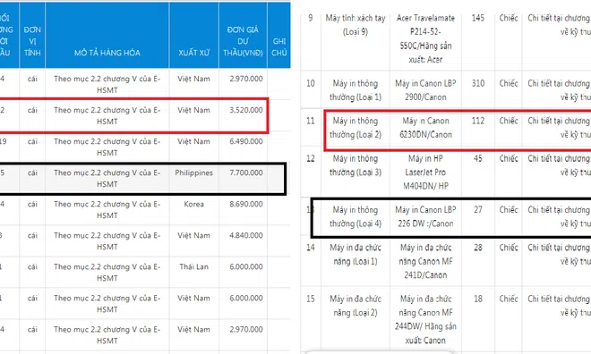Click the cái unit in the Korea row
Screen dimensions: 591x354
(32, 204)
